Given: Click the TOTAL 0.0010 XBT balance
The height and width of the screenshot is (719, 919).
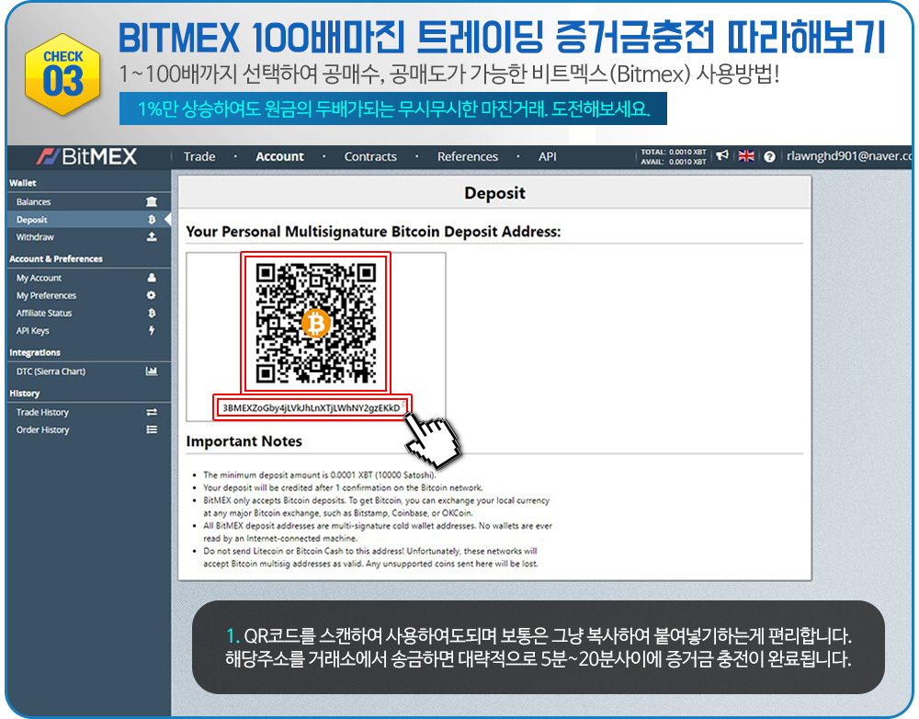Looking at the screenshot, I should (x=674, y=152).
